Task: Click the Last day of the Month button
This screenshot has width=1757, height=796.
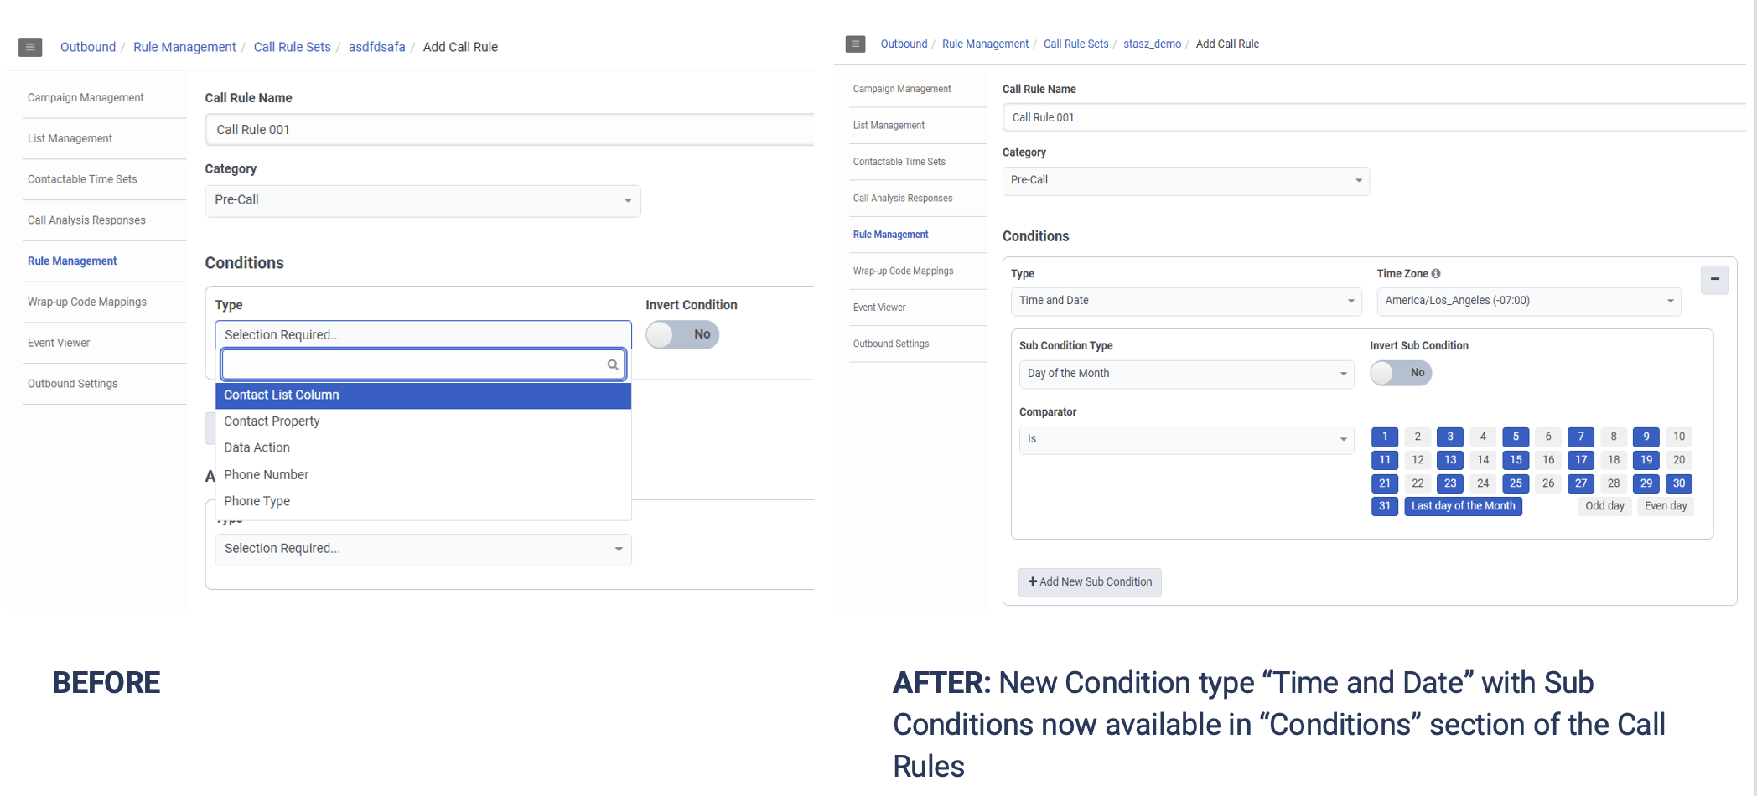Action: tap(1463, 506)
